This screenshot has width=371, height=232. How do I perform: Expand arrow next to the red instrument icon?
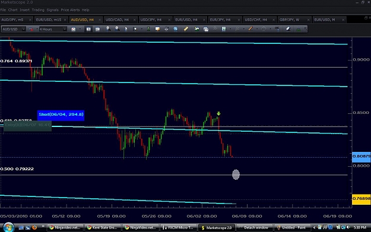(37, 29)
